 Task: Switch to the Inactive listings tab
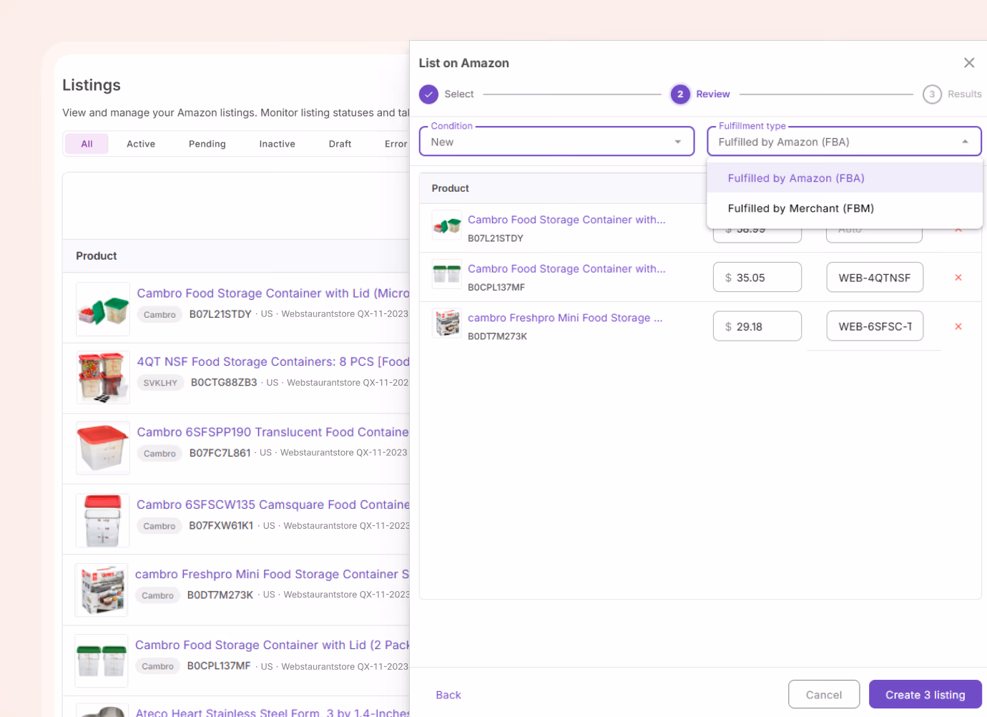(278, 144)
